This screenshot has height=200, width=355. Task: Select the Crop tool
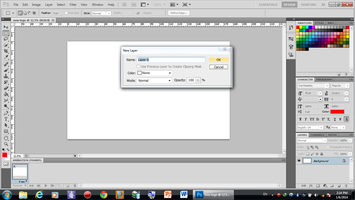[x=6, y=51]
